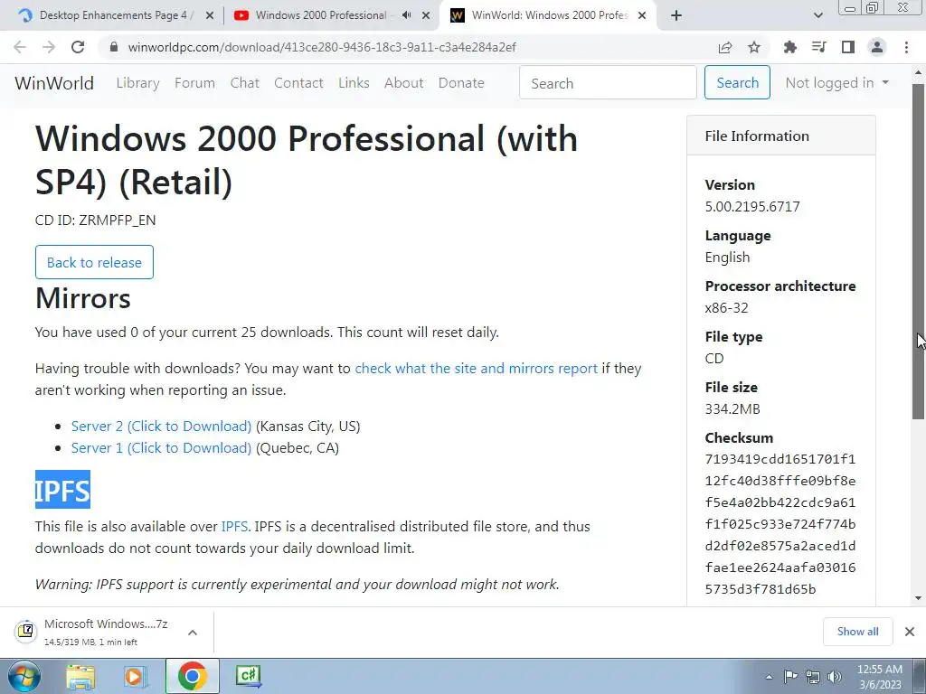Open the Library nav item

[137, 83]
